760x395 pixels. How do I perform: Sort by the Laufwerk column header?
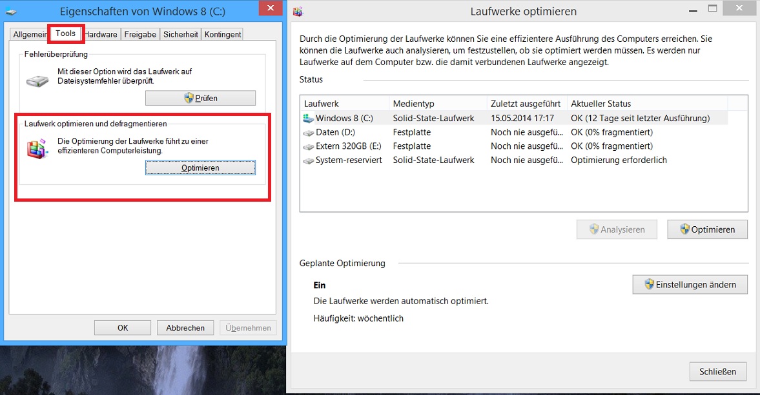click(x=345, y=104)
